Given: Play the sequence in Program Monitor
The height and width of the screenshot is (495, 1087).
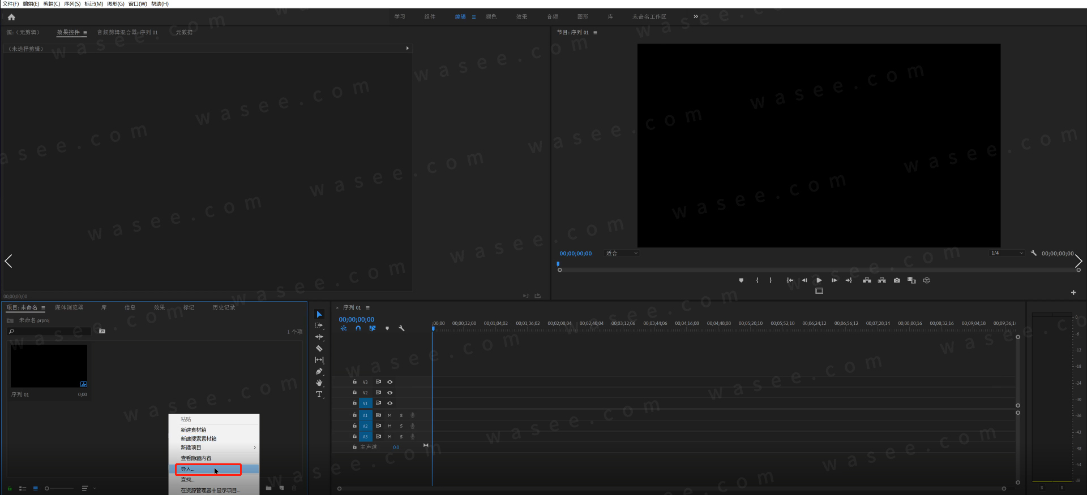Looking at the screenshot, I should tap(819, 280).
